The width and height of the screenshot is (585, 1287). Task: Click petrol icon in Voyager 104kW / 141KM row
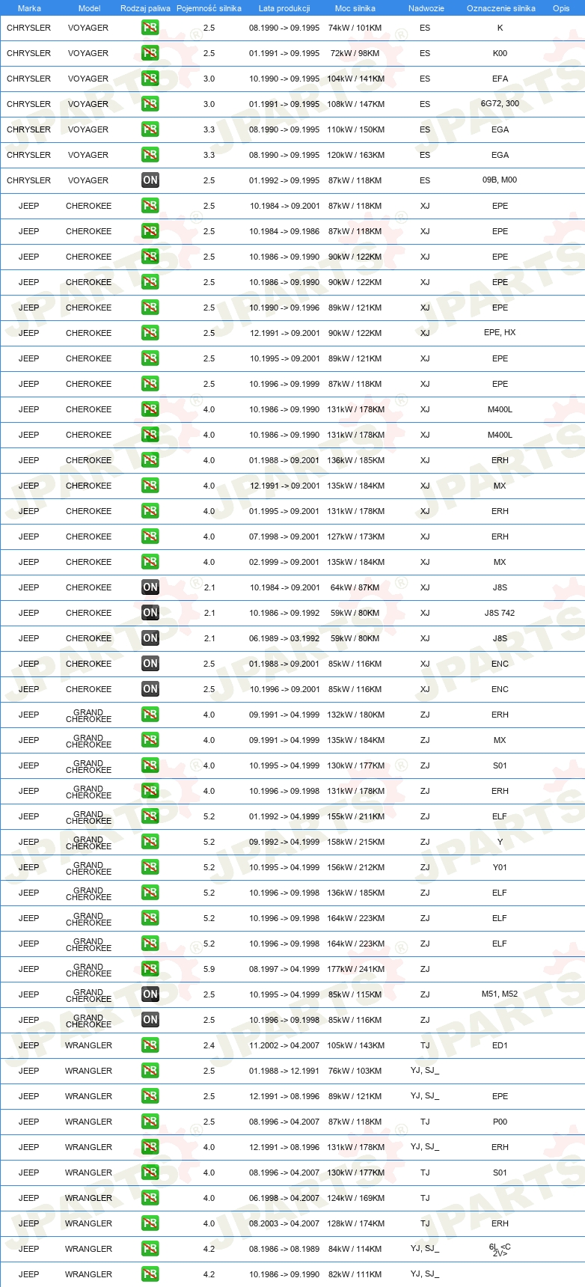[x=150, y=79]
